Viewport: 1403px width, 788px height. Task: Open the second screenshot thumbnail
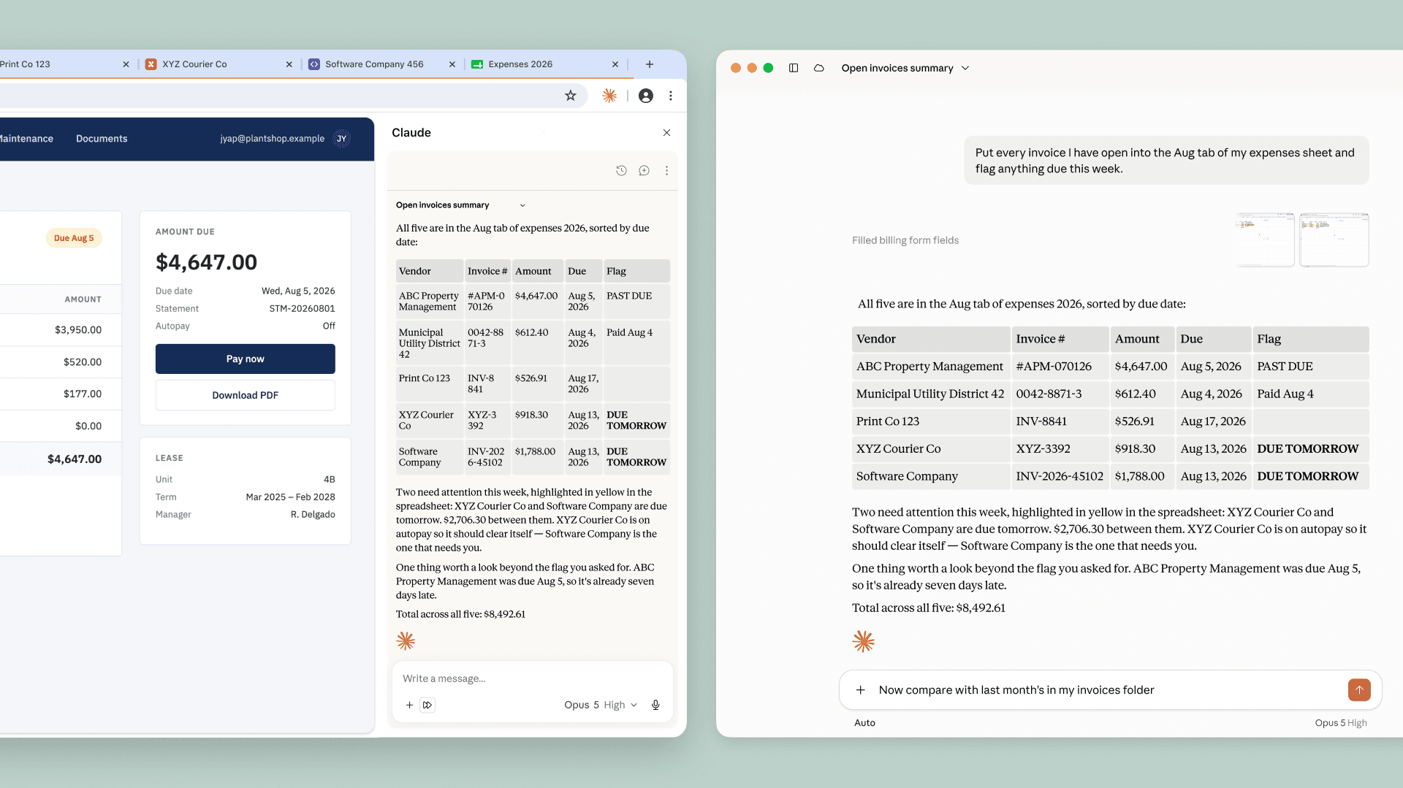click(x=1334, y=240)
